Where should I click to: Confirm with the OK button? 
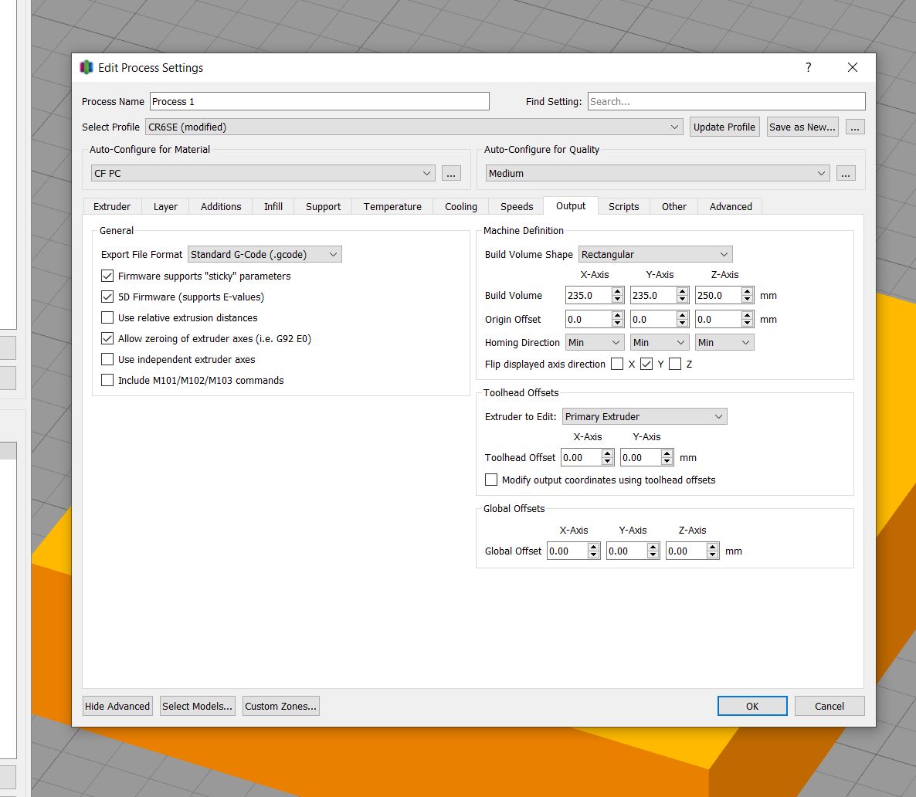(x=752, y=706)
